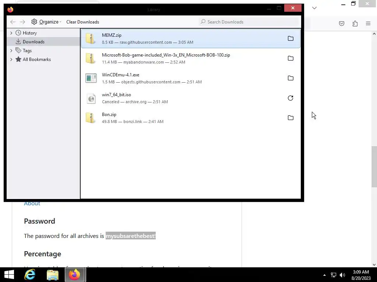Screen dimensions: 377x282
Task: Expand the All Bookmarks tree node
Action: coord(11,59)
